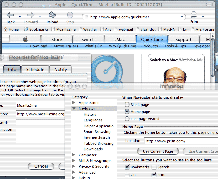
Task: Open the Bookmarks folder icon
Action: click(x=26, y=29)
